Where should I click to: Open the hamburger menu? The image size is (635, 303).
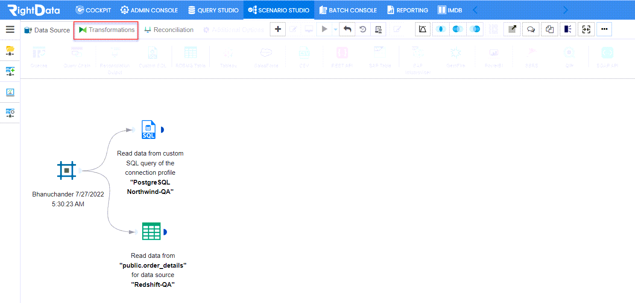pos(10,29)
